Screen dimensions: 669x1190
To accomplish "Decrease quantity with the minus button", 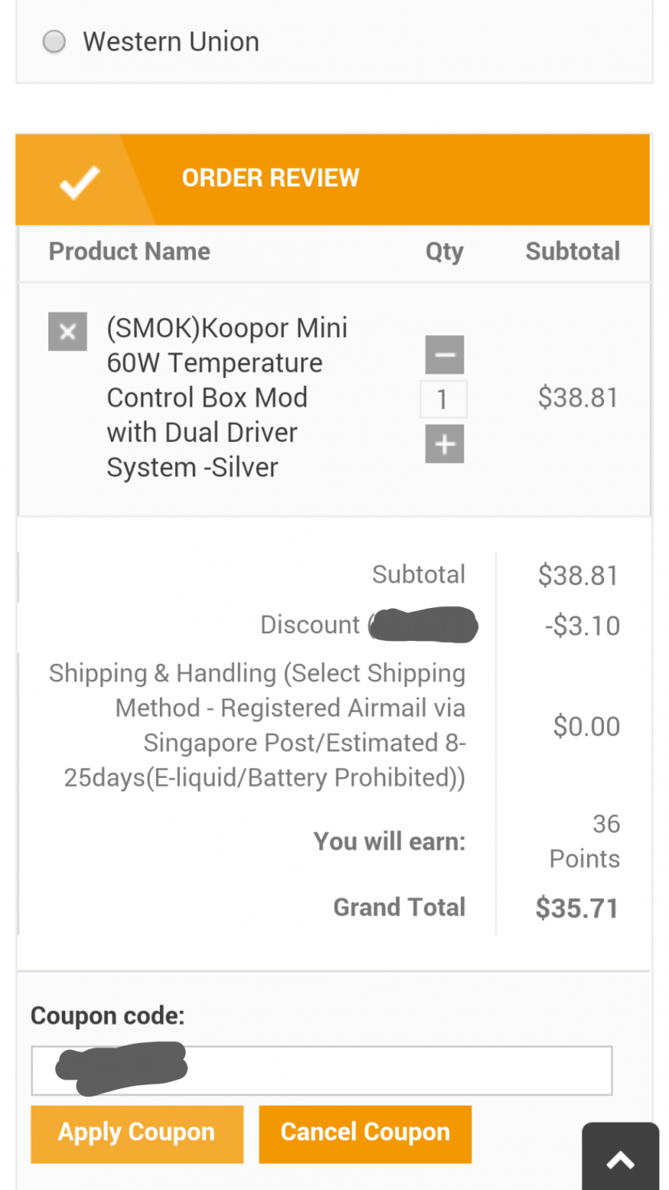I will (x=444, y=355).
